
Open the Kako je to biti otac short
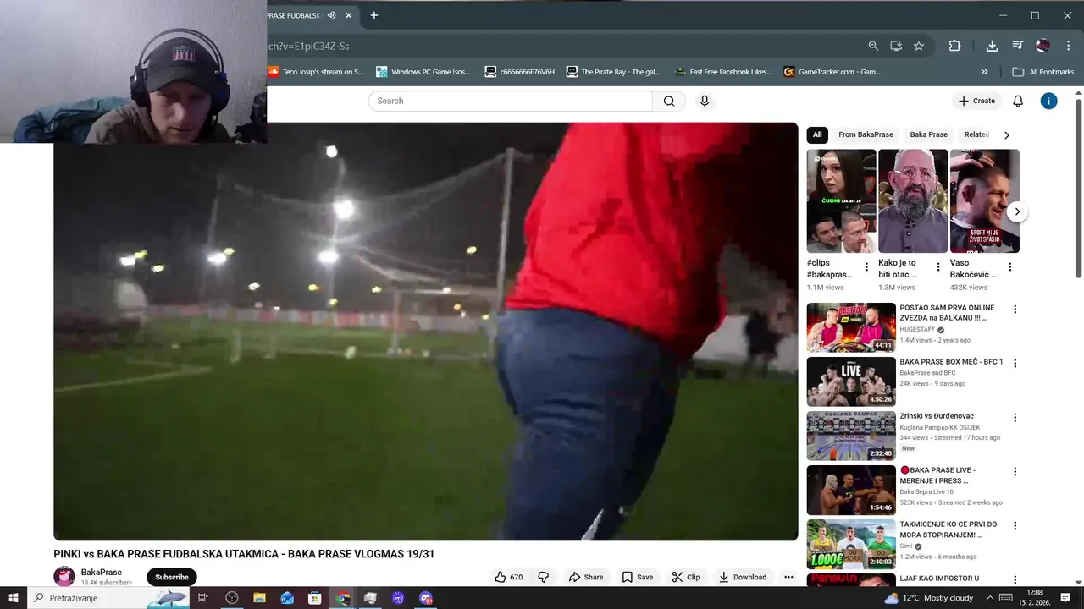click(913, 201)
